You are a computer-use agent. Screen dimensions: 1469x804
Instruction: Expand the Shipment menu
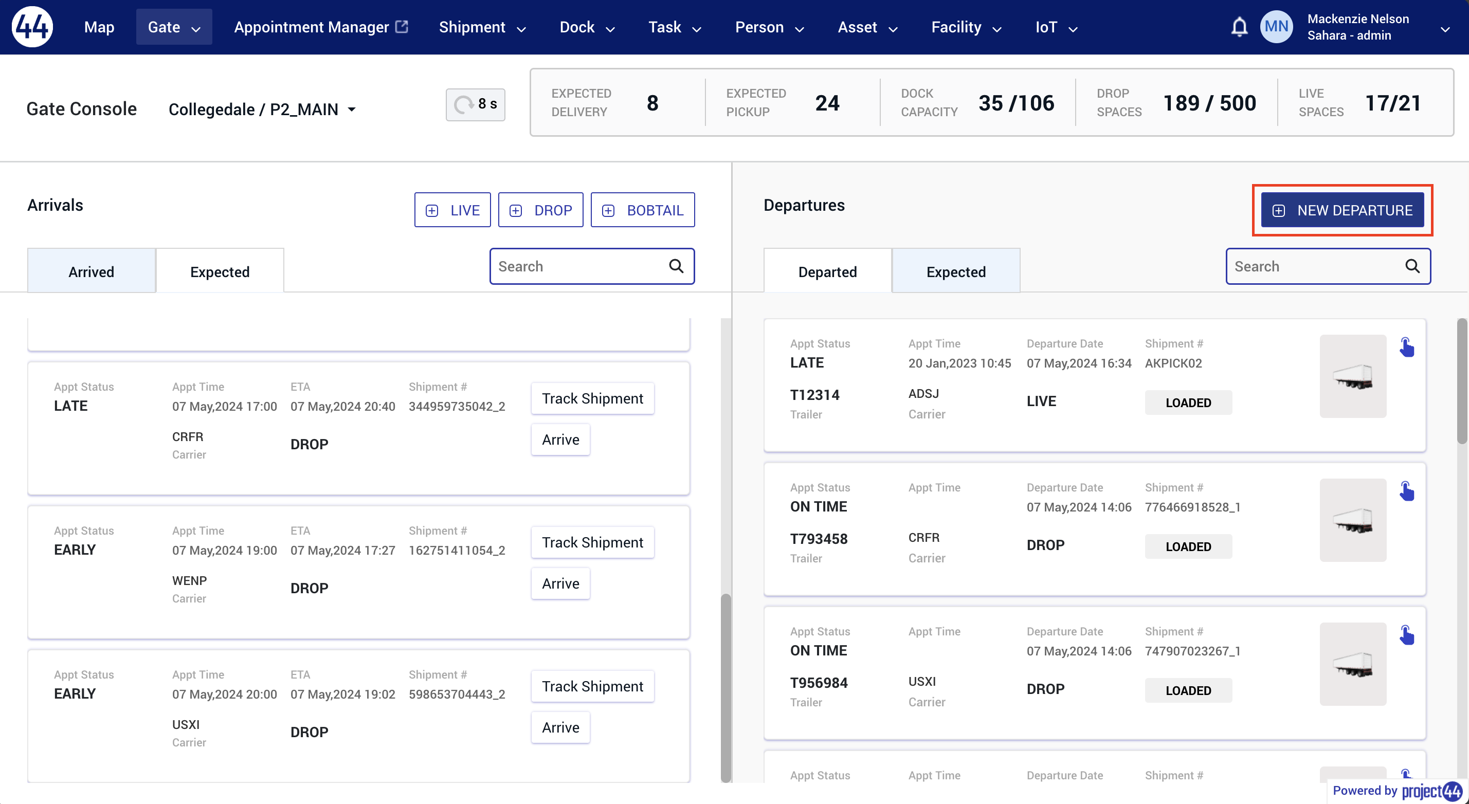[x=482, y=27]
